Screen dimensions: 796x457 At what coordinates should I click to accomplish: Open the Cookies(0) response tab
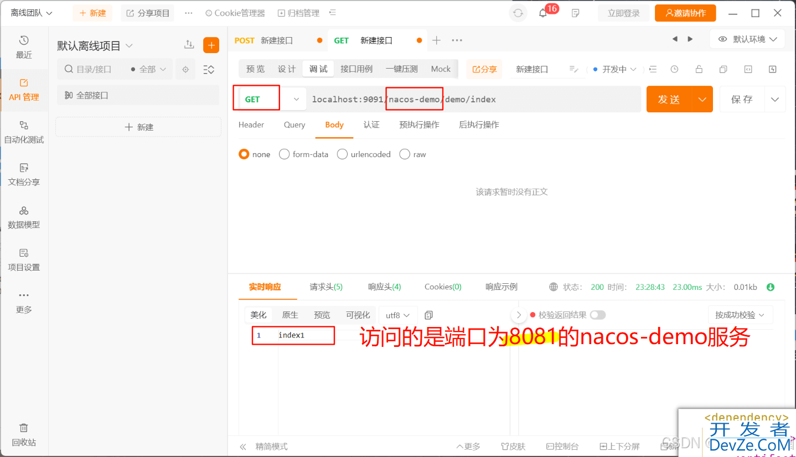(443, 287)
